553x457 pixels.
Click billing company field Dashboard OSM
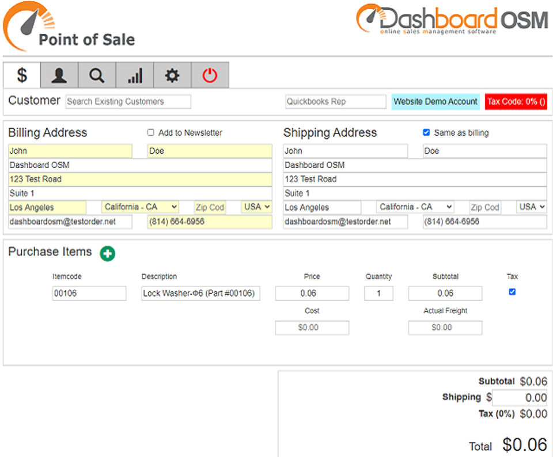tap(140, 165)
